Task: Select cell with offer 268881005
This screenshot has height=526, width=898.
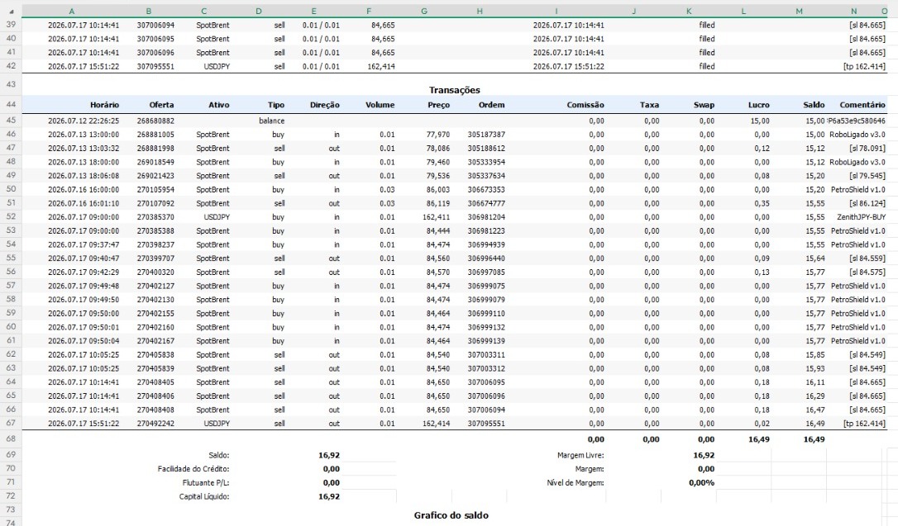Action: [x=155, y=135]
